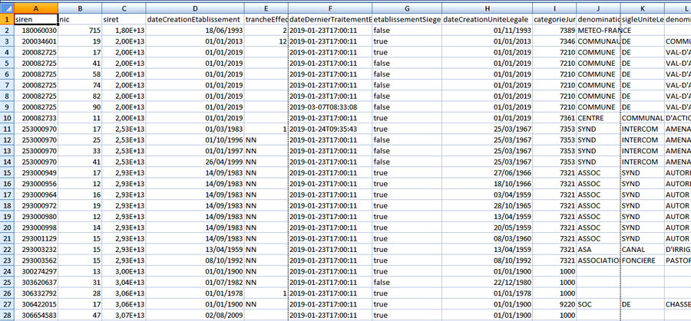Select row header 28
Screen dimensions: 691x321
click(8, 315)
